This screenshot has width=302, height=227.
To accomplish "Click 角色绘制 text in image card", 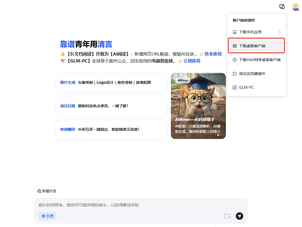I will click(125, 82).
